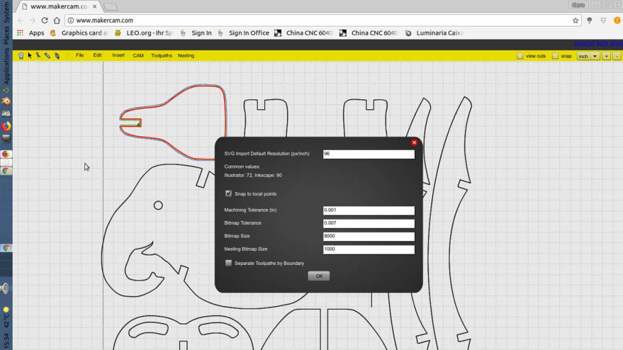Open the first China CNC 6040 bookmark
This screenshot has height=350, width=623.
(304, 33)
